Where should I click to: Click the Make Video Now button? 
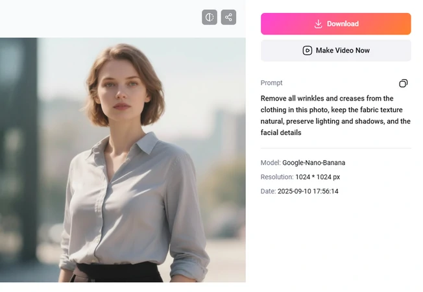[335, 51]
